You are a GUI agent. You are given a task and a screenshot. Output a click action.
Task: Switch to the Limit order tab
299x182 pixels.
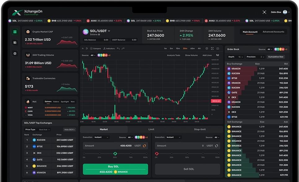[x=152, y=129]
